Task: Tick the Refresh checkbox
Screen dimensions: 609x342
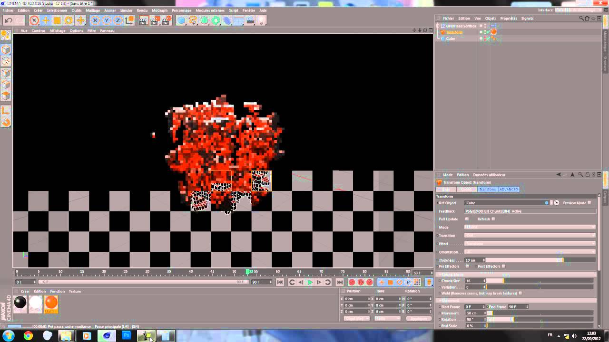Action: tap(493, 219)
